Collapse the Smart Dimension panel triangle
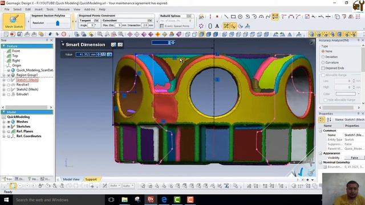This screenshot has width=365, height=205. tap(62, 44)
